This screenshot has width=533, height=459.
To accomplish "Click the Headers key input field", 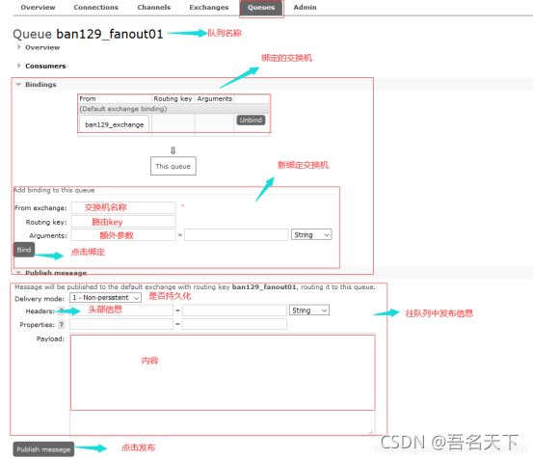I will [121, 310].
